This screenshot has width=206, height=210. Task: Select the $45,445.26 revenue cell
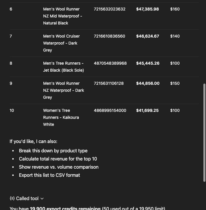pyautogui.click(x=148, y=63)
